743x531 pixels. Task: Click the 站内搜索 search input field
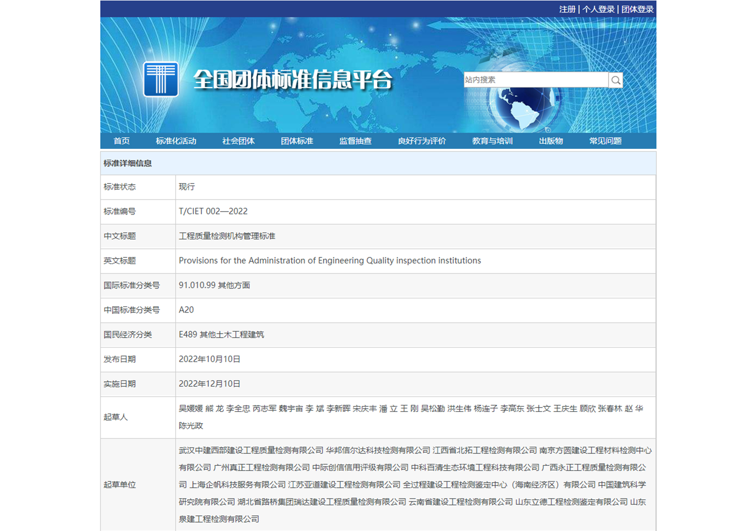535,80
